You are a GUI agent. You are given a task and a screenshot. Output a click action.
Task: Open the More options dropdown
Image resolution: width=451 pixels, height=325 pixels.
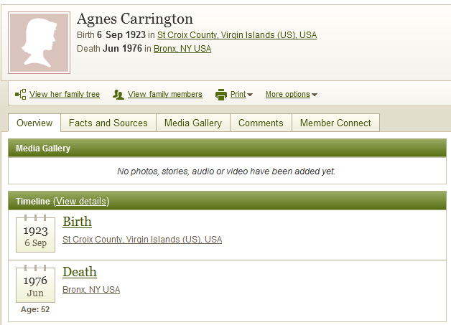pos(292,94)
